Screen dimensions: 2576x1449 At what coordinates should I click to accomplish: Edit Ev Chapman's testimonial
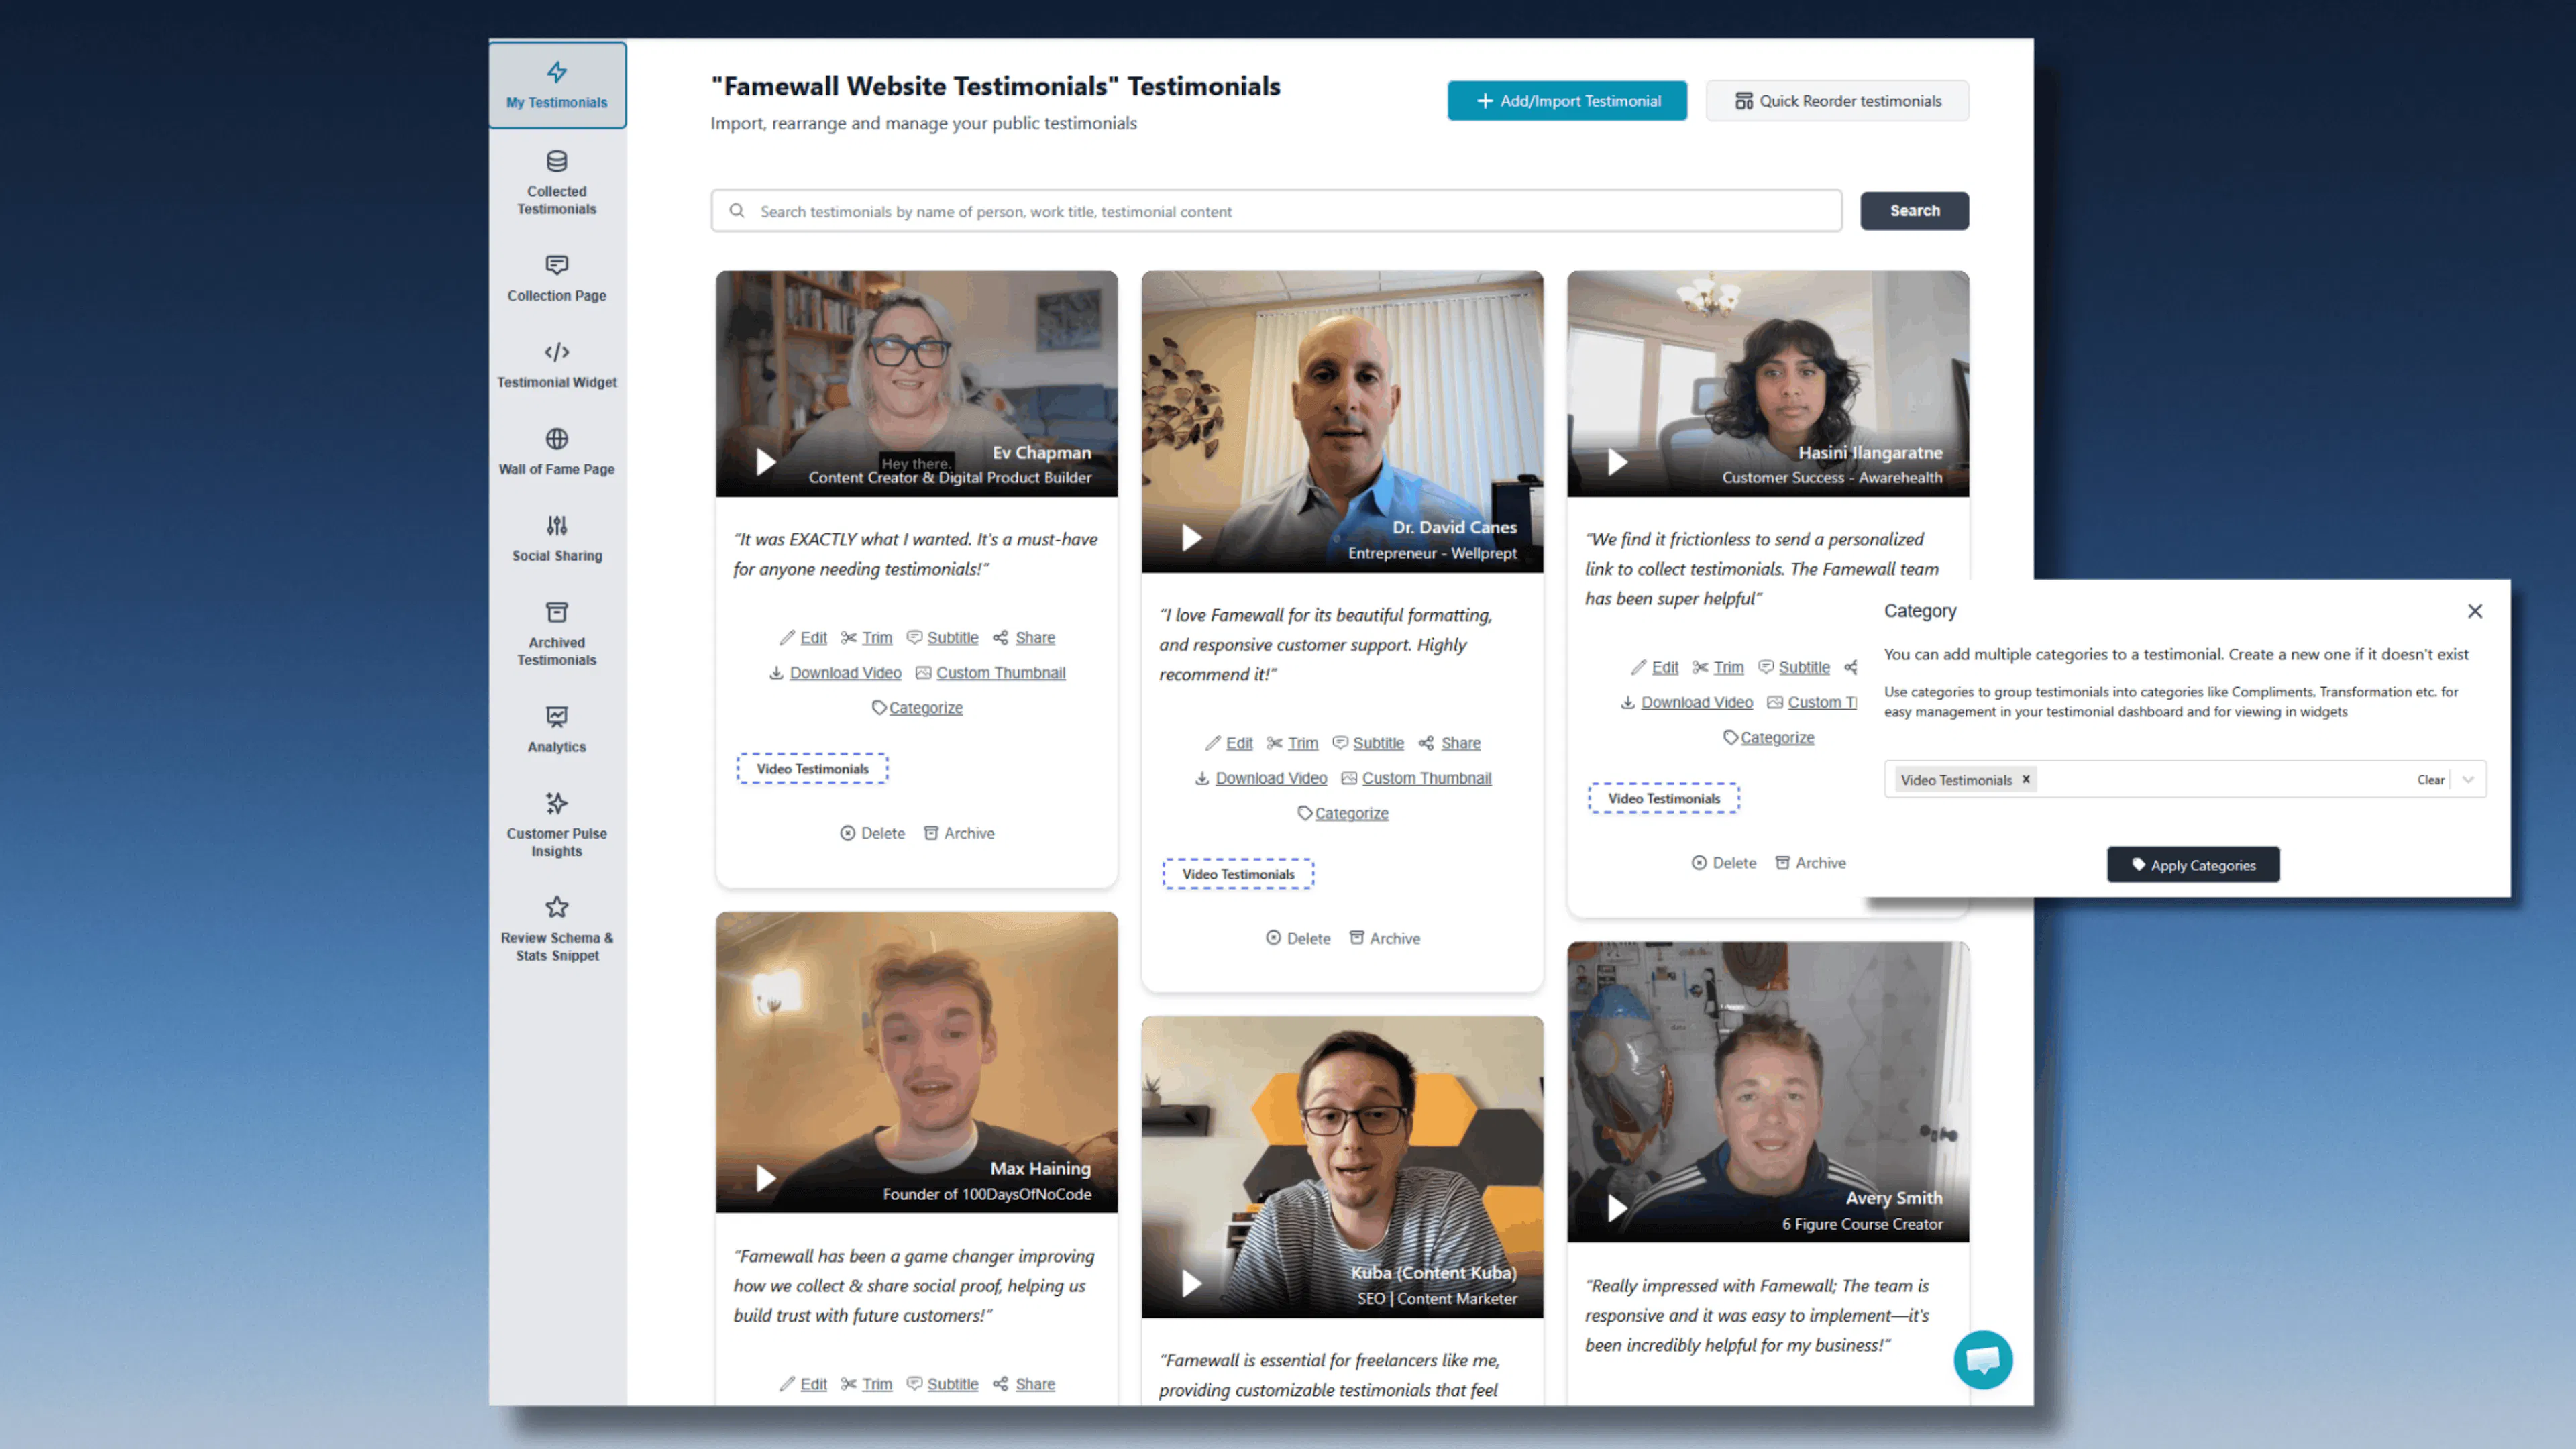(804, 638)
